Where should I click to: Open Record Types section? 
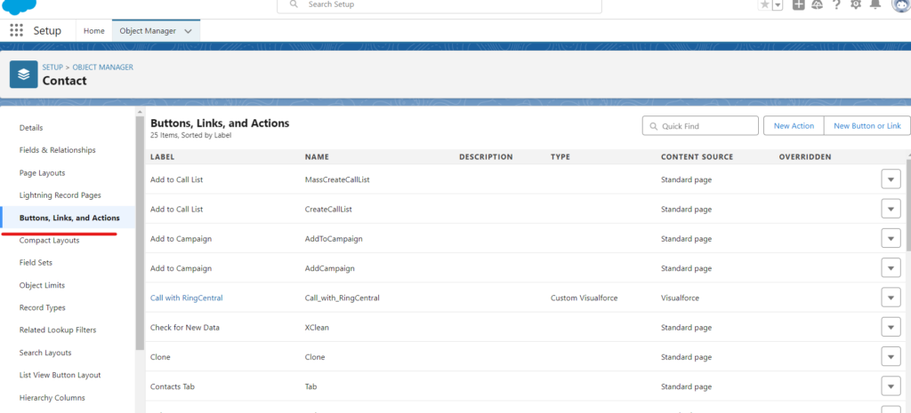click(43, 307)
